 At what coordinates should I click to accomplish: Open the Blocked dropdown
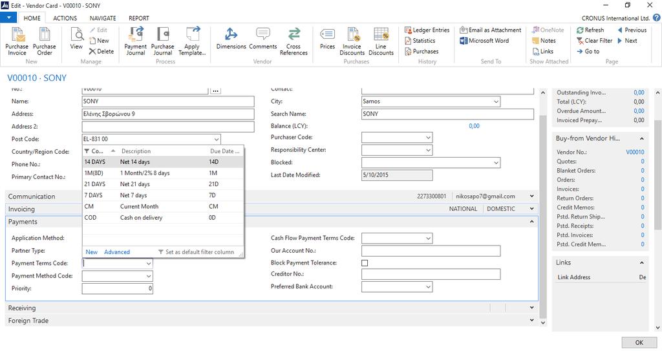coord(496,163)
